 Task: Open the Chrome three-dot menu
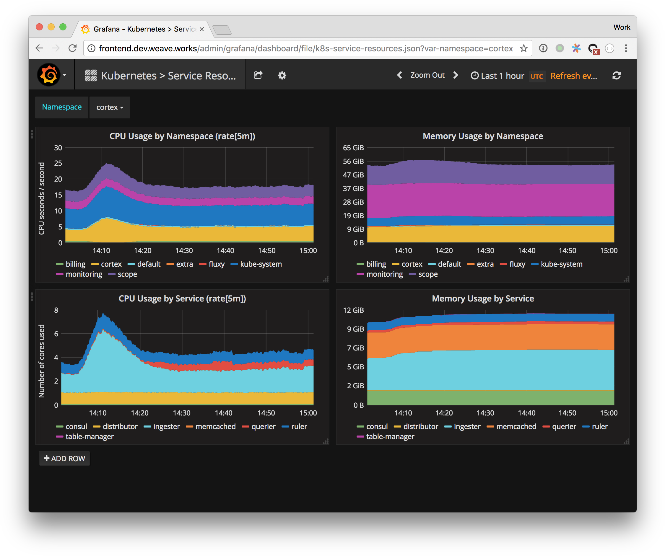tap(625, 48)
